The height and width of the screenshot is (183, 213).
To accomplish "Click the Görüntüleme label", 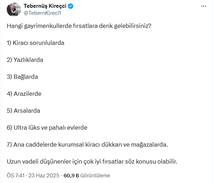I will point(95,176).
